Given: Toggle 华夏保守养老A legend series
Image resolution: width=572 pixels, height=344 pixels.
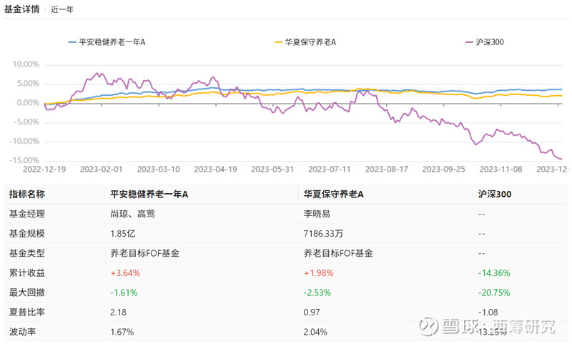Looking at the screenshot, I should click(x=305, y=42).
